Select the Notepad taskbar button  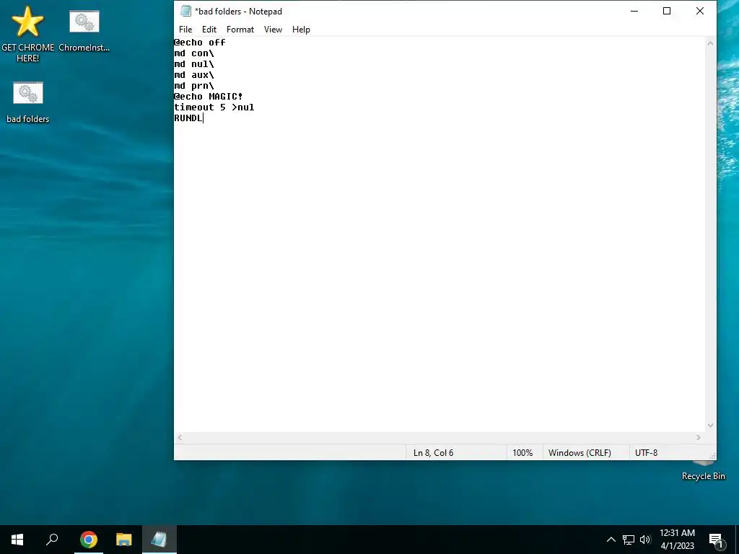pyautogui.click(x=159, y=540)
